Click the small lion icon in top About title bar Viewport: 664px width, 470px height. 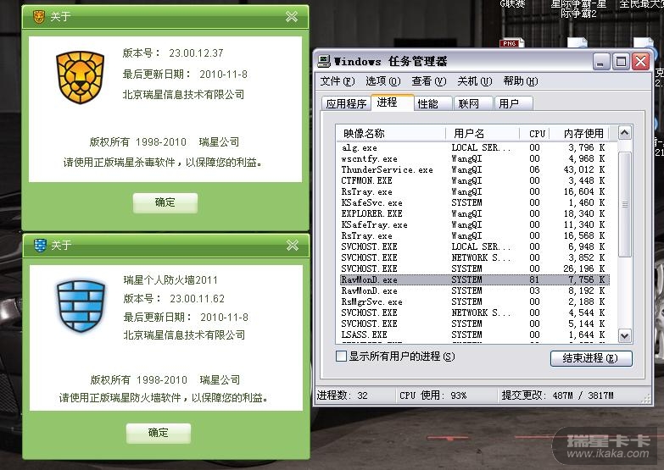(39, 16)
